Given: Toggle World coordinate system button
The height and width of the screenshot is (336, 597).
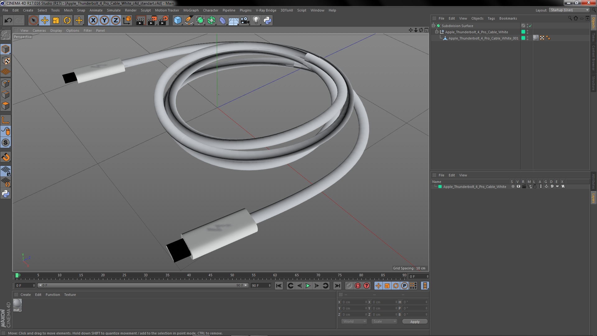Looking at the screenshot, I should [127, 21].
